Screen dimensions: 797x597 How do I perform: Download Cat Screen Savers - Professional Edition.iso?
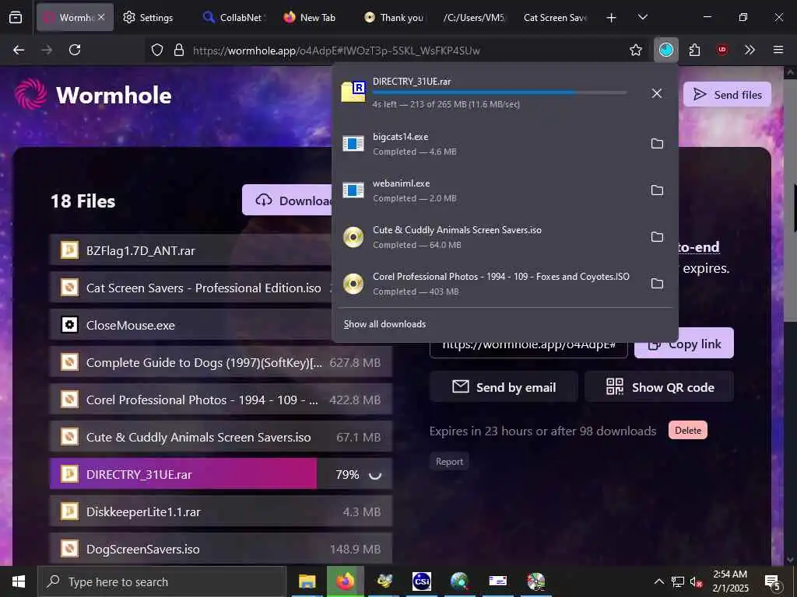(x=191, y=288)
